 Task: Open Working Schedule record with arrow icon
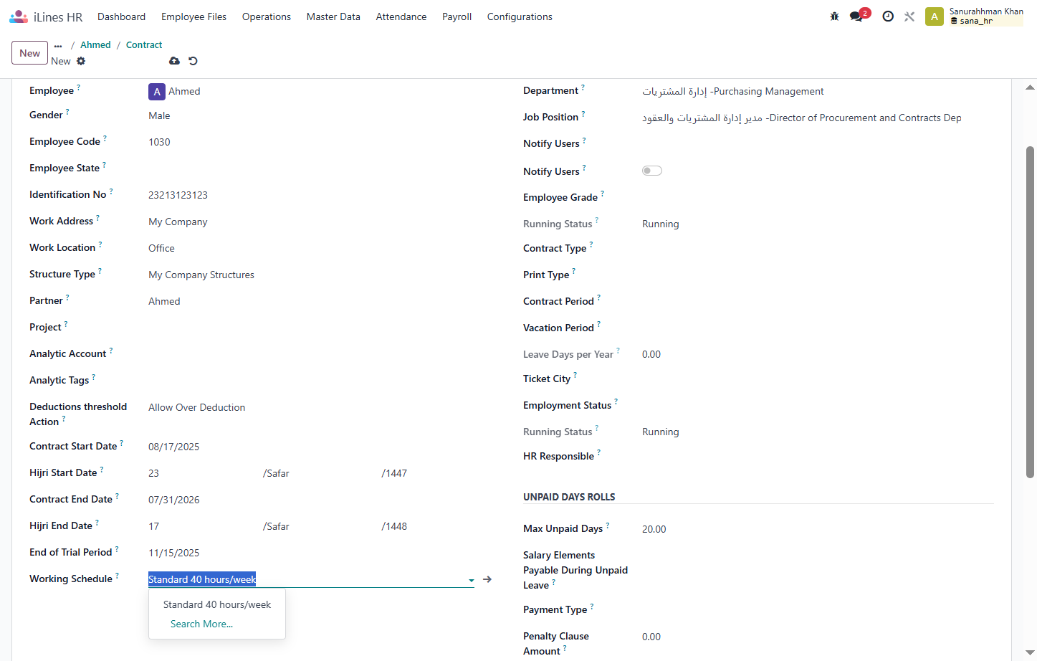487,579
